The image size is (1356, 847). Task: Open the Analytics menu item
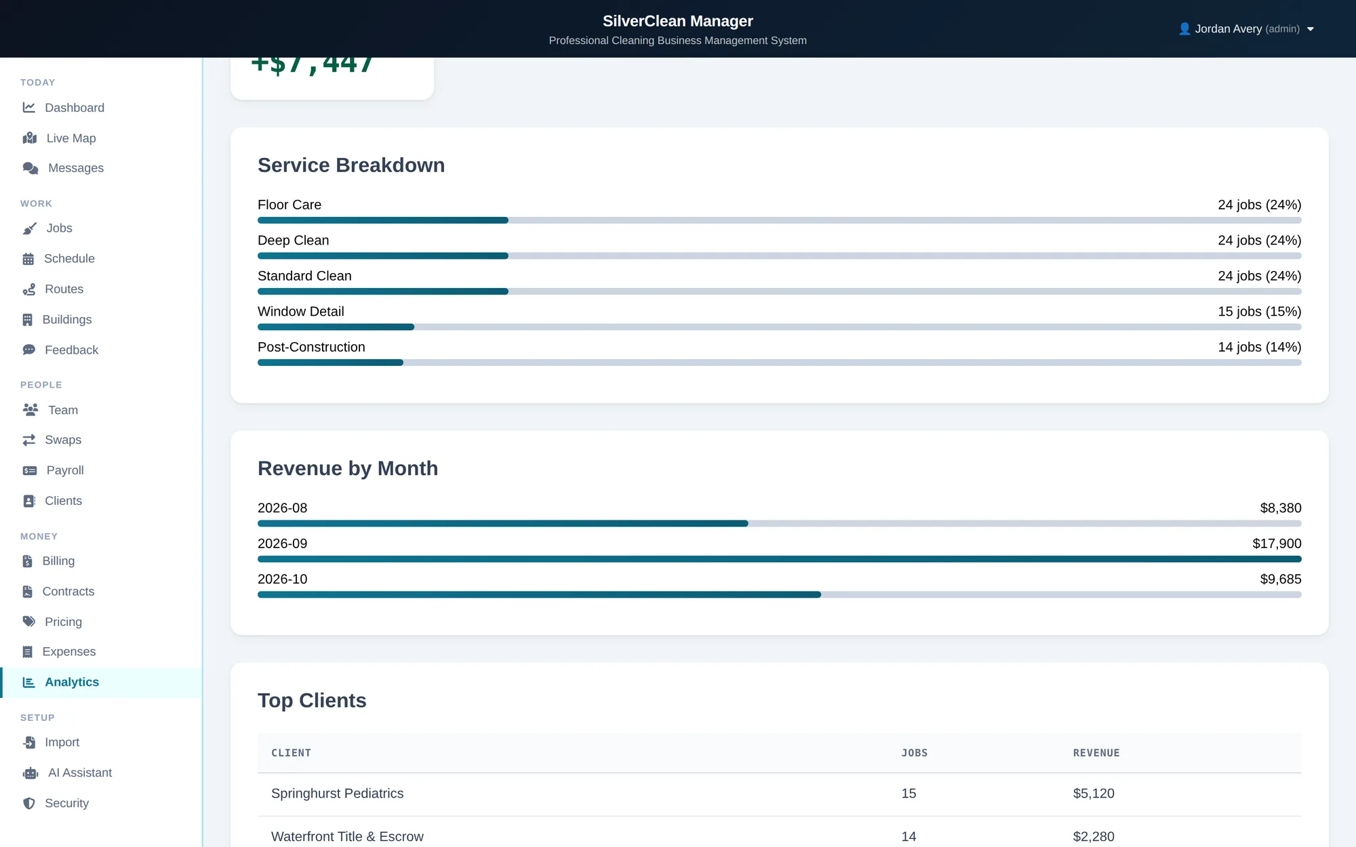pyautogui.click(x=102, y=682)
